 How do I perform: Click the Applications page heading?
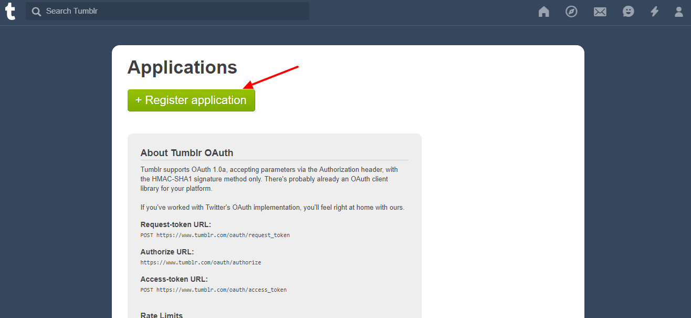pyautogui.click(x=182, y=67)
